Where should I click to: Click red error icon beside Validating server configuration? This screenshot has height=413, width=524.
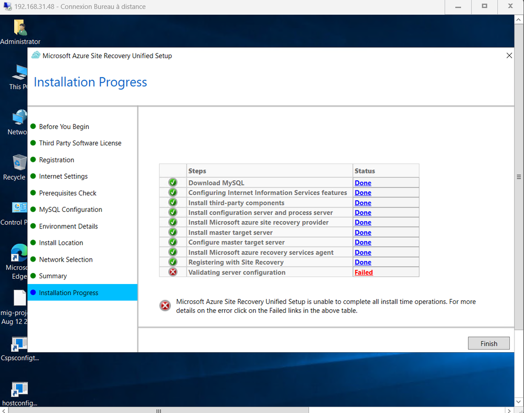point(173,272)
